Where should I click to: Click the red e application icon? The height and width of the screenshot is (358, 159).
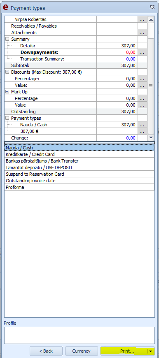[x=5, y=8]
